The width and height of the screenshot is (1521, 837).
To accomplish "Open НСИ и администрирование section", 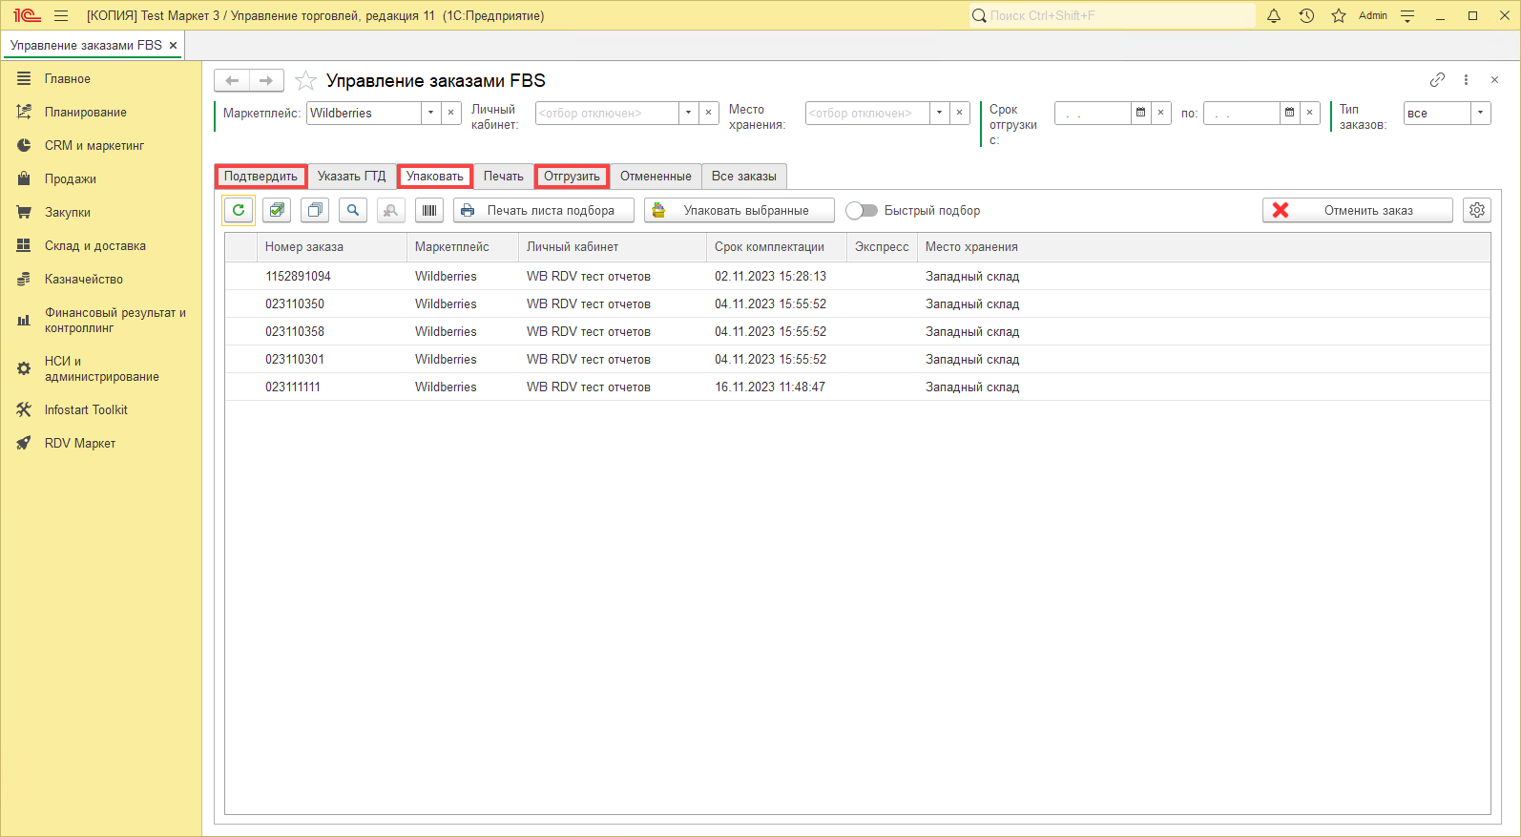I will (101, 368).
